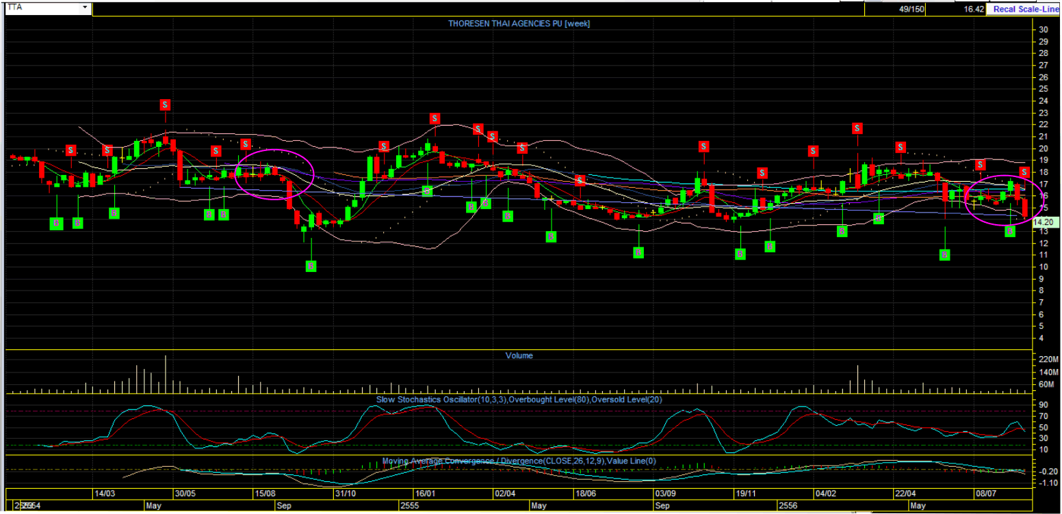This screenshot has width=1062, height=514.
Task: Click the 18/06 date label
Action: coord(586,493)
